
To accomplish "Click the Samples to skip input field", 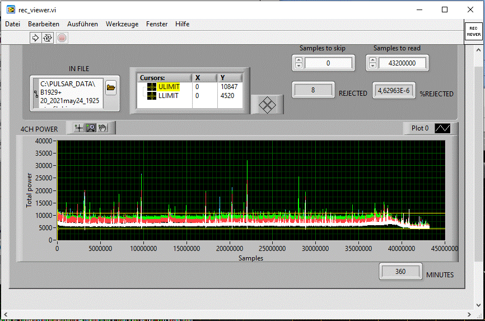I will tap(328, 63).
